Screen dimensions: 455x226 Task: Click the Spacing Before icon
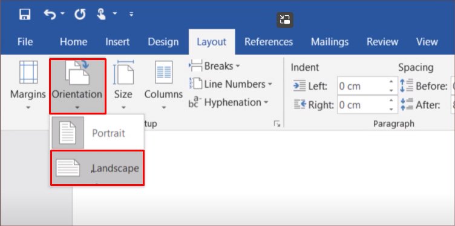pos(406,85)
